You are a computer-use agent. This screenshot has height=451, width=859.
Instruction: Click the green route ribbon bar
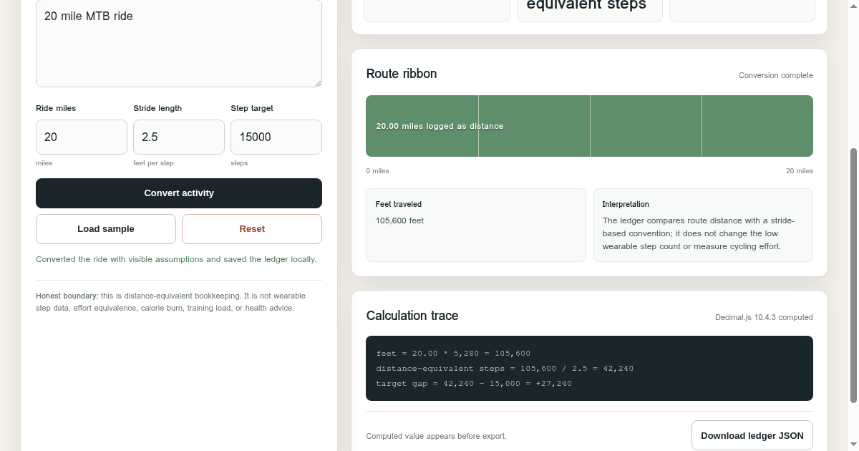point(589,126)
